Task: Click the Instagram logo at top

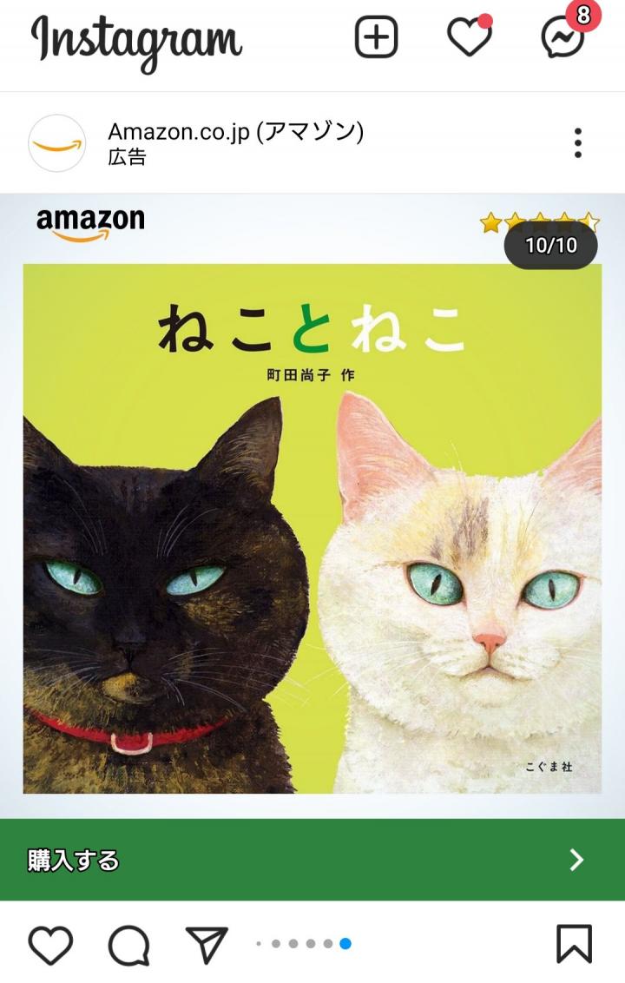Action: (136, 41)
